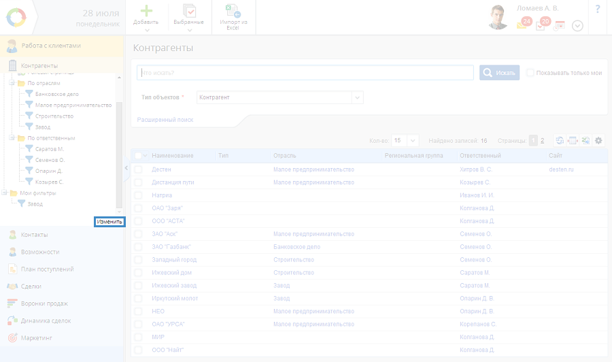Screen dimensions: 612x362
Task: Collapse the 'По отраслям' folder in tree
Action: click(12, 83)
